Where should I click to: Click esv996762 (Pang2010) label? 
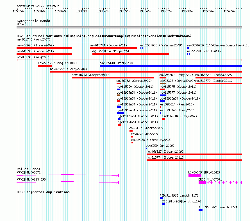pyautogui.click(x=176, y=75)
